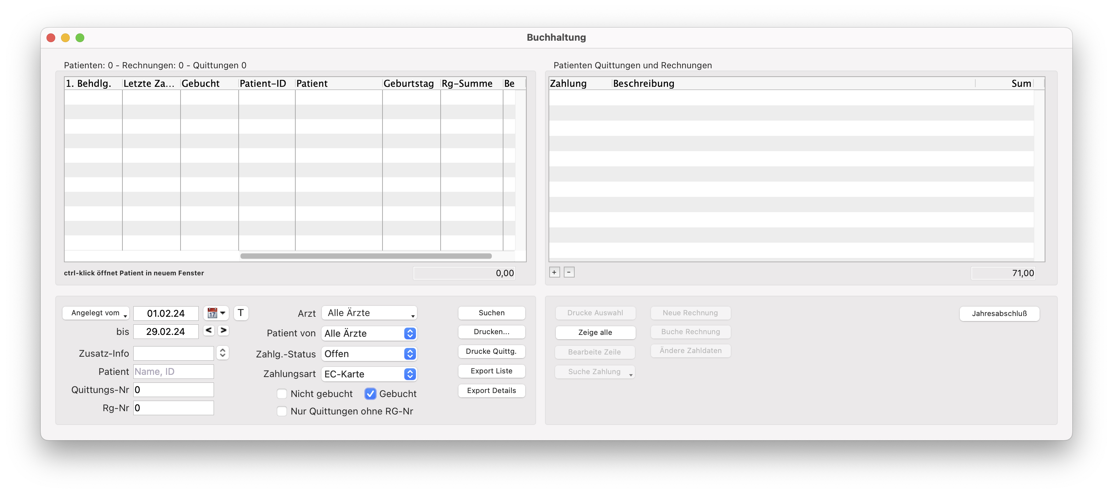This screenshot has width=1113, height=494.
Task: Click the plus button under receipts list
Action: tap(554, 272)
